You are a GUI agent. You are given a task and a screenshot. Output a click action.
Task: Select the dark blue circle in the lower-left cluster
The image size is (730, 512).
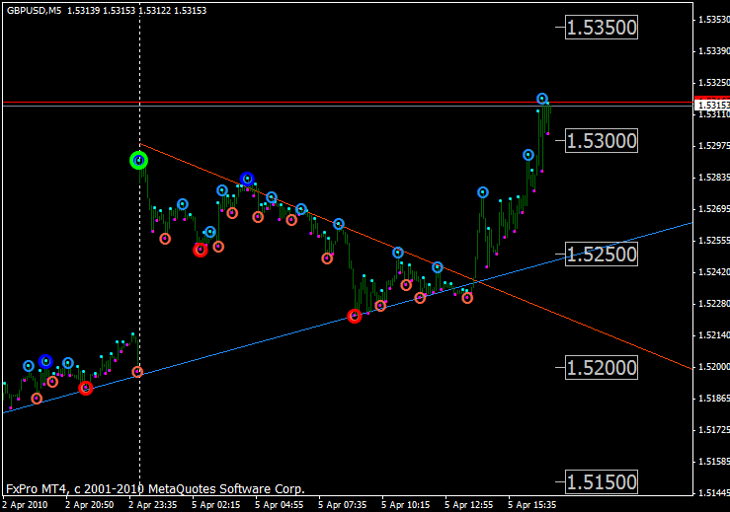coord(45,361)
